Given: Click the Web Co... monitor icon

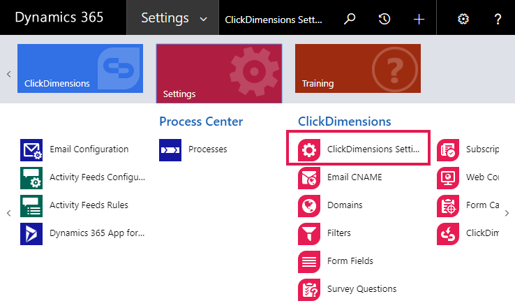Looking at the screenshot, I should [x=448, y=178].
